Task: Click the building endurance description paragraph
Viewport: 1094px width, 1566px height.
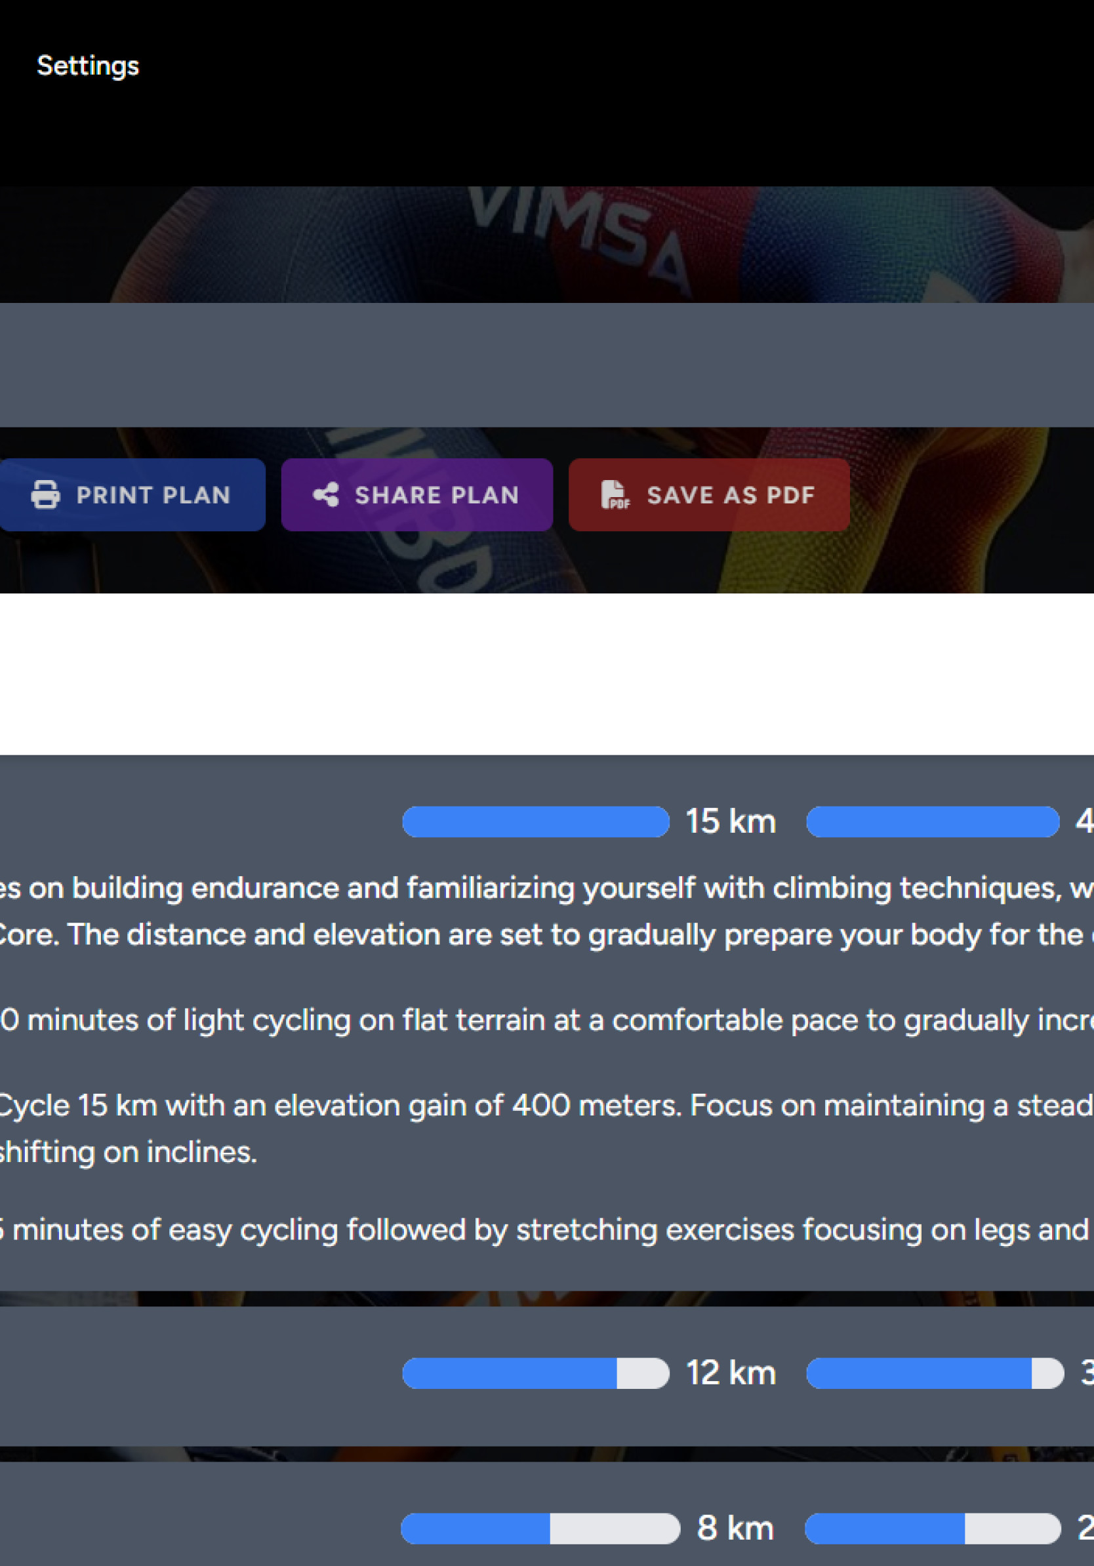Action: pyautogui.click(x=547, y=912)
